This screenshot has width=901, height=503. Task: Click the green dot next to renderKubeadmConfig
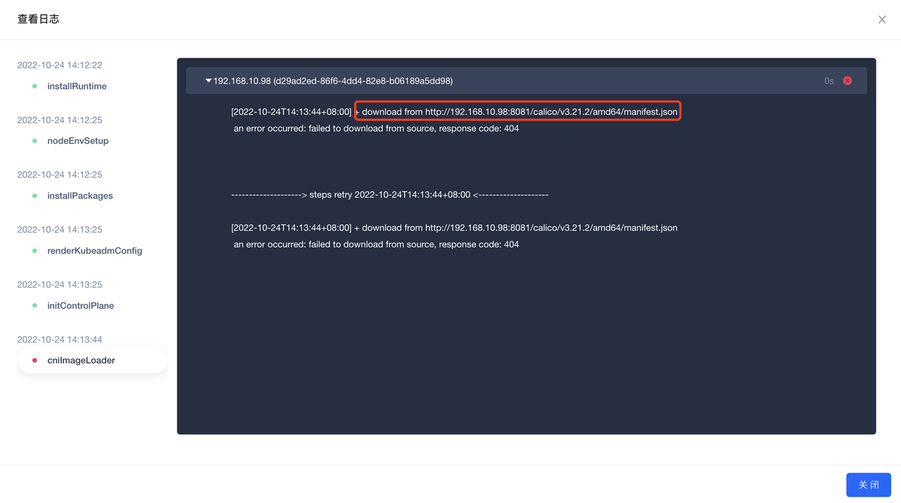pos(34,251)
